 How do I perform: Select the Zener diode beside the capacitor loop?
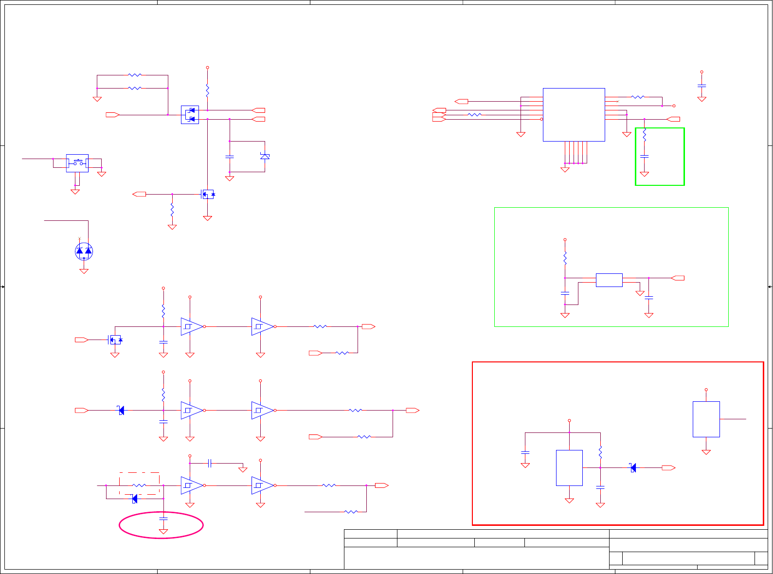pos(265,156)
